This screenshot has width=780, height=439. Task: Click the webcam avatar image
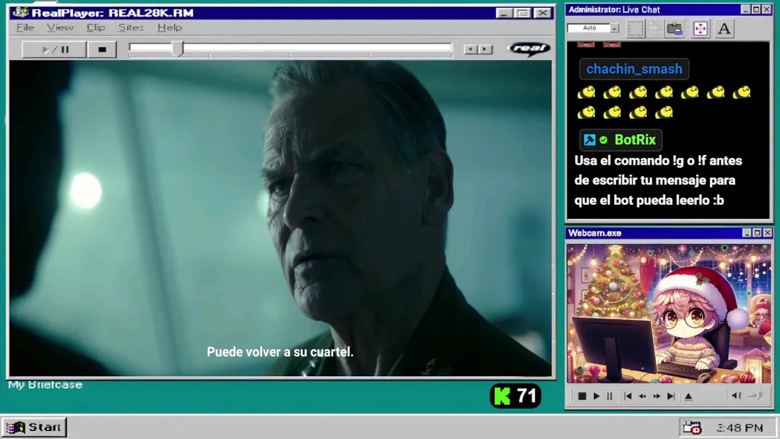coord(668,314)
